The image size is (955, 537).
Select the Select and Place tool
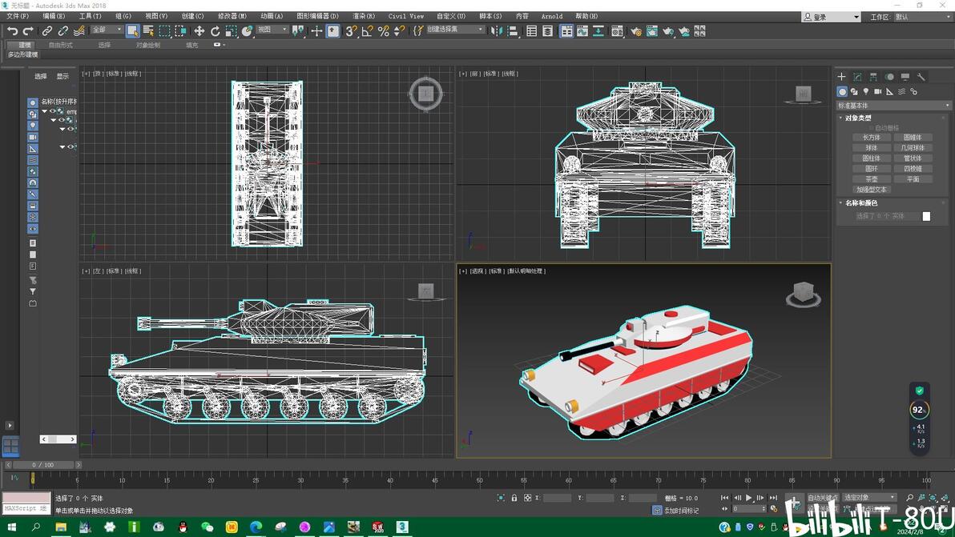click(x=247, y=31)
